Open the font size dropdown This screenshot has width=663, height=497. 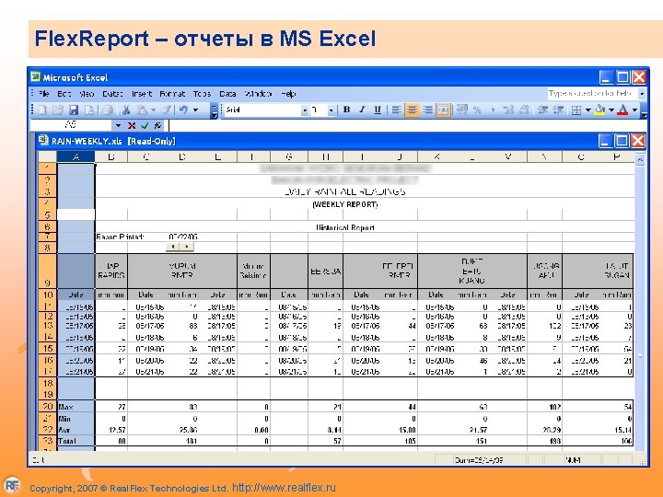[331, 110]
